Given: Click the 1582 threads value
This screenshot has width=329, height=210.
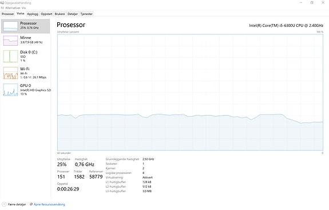Looking at the screenshot, I should [x=79, y=177].
